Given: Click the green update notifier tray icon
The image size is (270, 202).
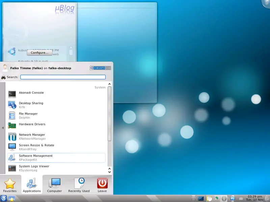Looking at the screenshot, I should 217,198.
